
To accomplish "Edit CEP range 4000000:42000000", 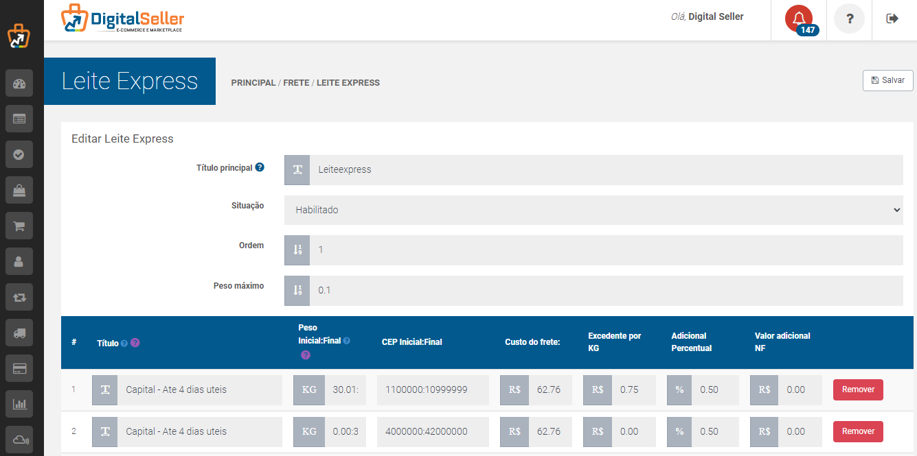I will (x=433, y=432).
